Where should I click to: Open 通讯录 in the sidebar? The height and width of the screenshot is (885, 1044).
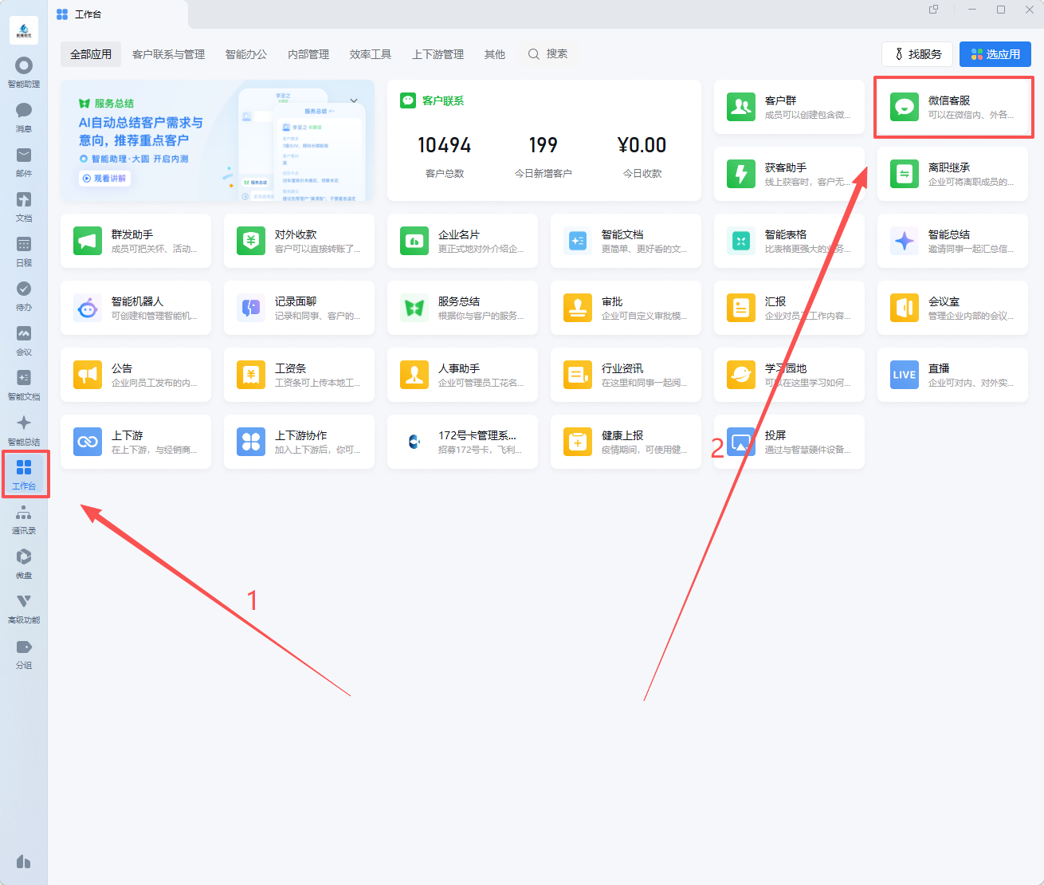tap(24, 519)
